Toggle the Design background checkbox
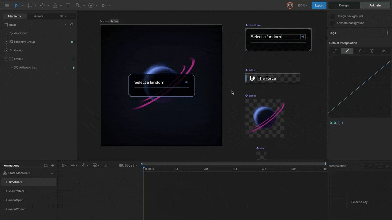 coord(332,16)
